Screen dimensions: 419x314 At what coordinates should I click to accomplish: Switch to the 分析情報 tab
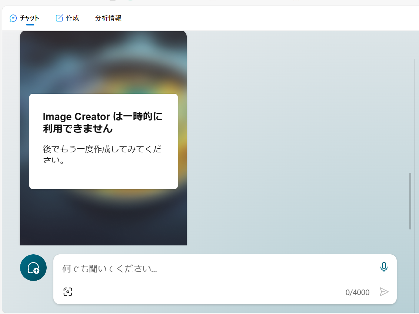point(108,17)
